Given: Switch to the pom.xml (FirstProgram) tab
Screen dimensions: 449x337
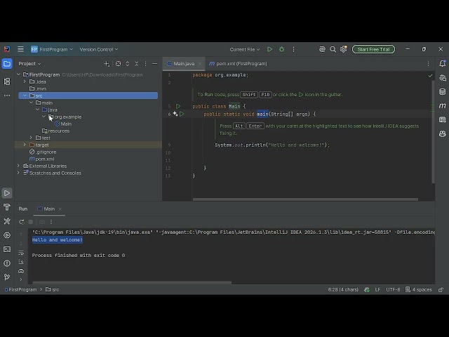Looking at the screenshot, I should (238, 64).
